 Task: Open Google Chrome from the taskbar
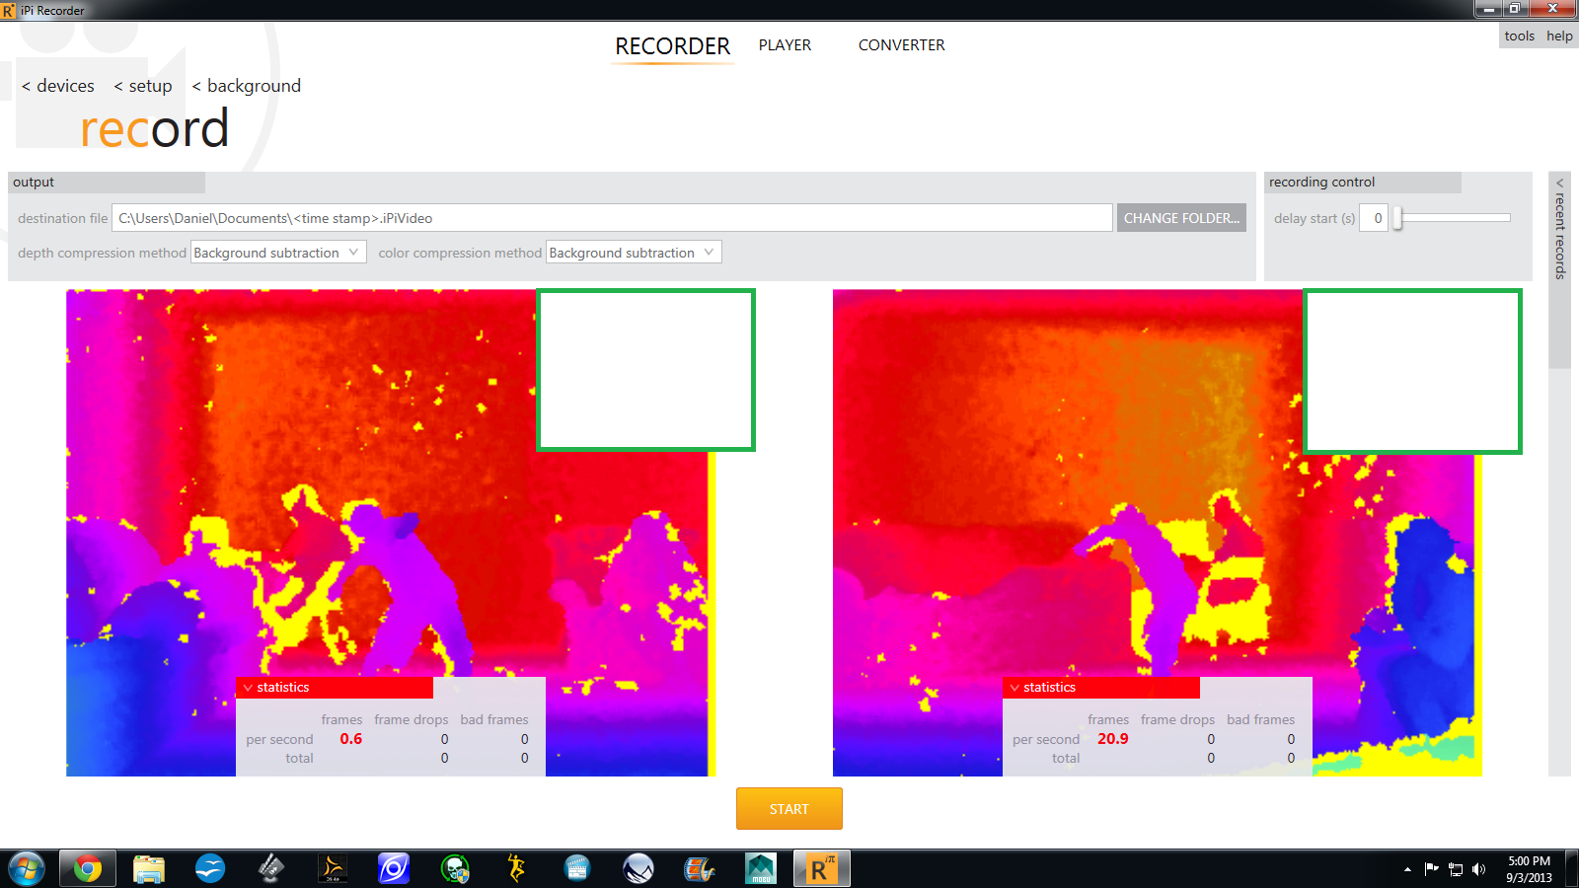tap(87, 869)
